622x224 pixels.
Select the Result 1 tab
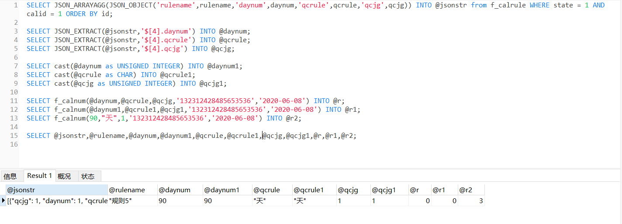tap(39, 176)
